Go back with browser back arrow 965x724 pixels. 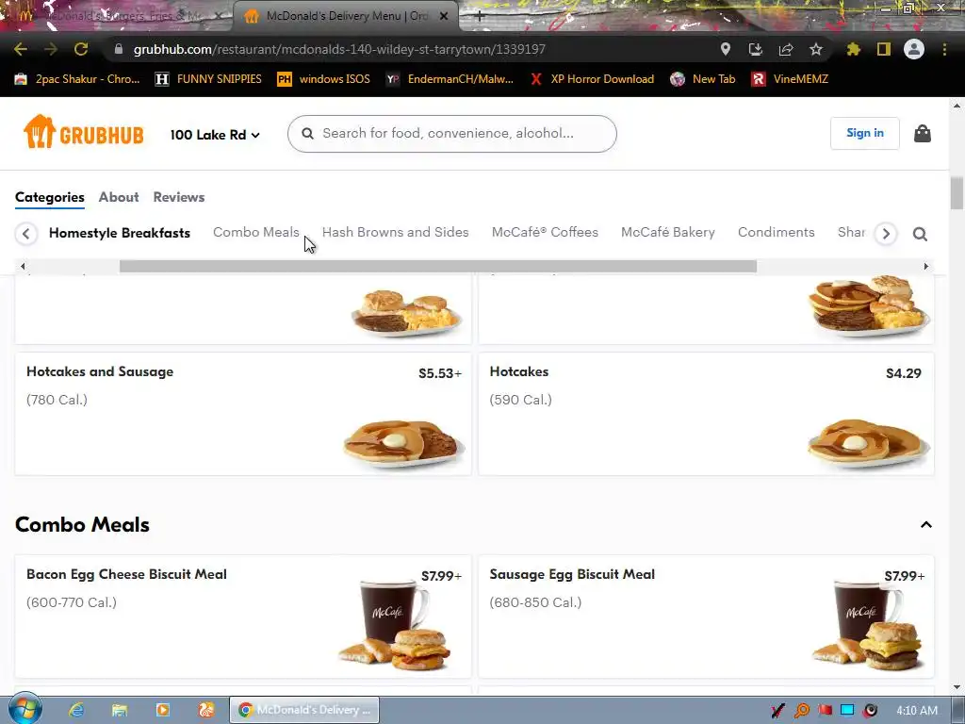coord(21,49)
